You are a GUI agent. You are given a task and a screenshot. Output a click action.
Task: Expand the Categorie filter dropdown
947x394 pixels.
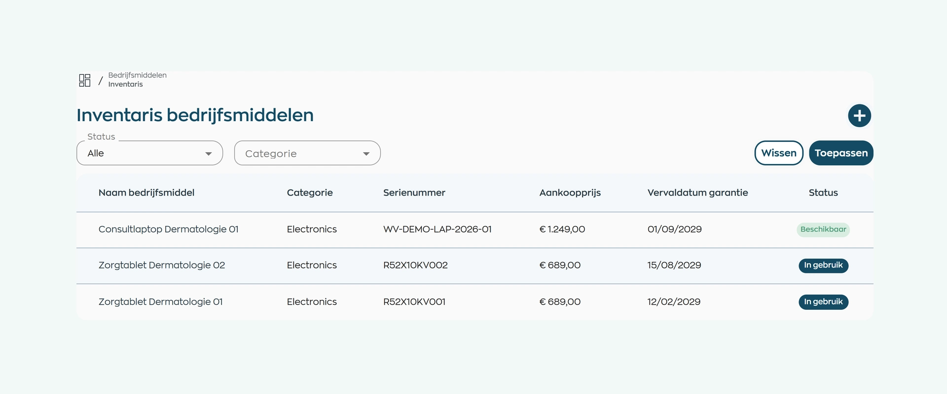307,153
